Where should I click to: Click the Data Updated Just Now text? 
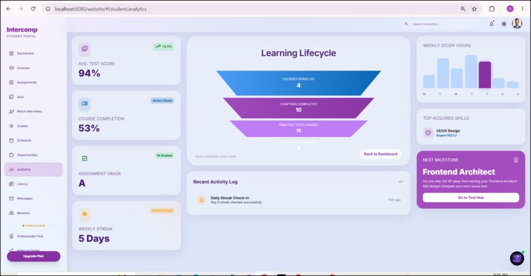pyautogui.click(x=215, y=157)
